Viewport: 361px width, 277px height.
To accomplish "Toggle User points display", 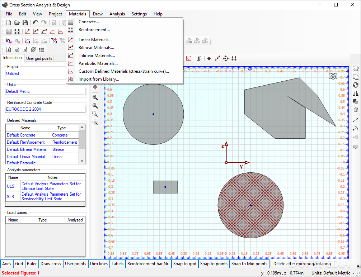I will point(75,264).
